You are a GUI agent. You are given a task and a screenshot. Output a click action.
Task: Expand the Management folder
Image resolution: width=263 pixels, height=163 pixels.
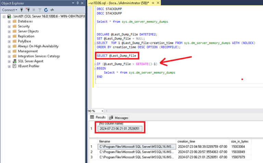click(x=9, y=51)
